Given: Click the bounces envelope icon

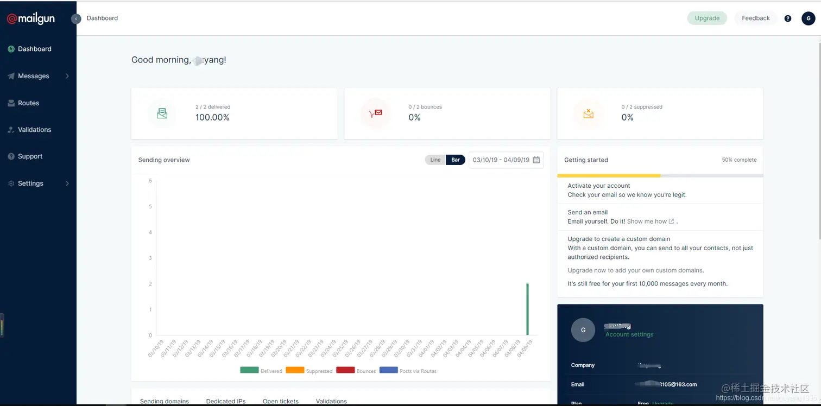Looking at the screenshot, I should pyautogui.click(x=375, y=113).
